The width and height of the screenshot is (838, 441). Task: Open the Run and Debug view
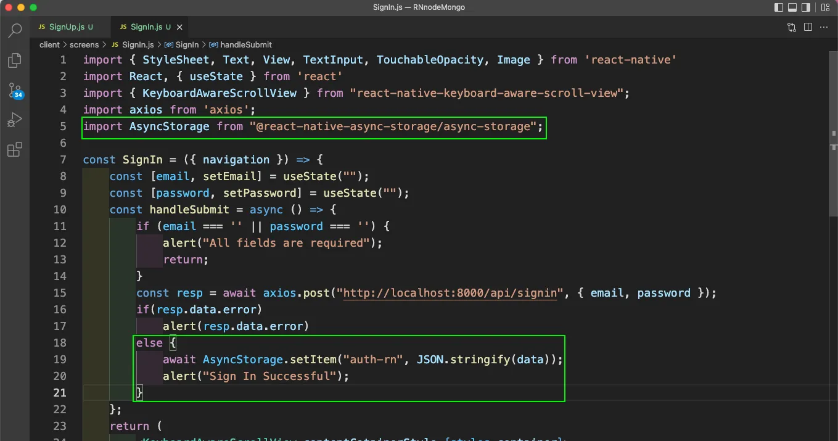(x=15, y=120)
